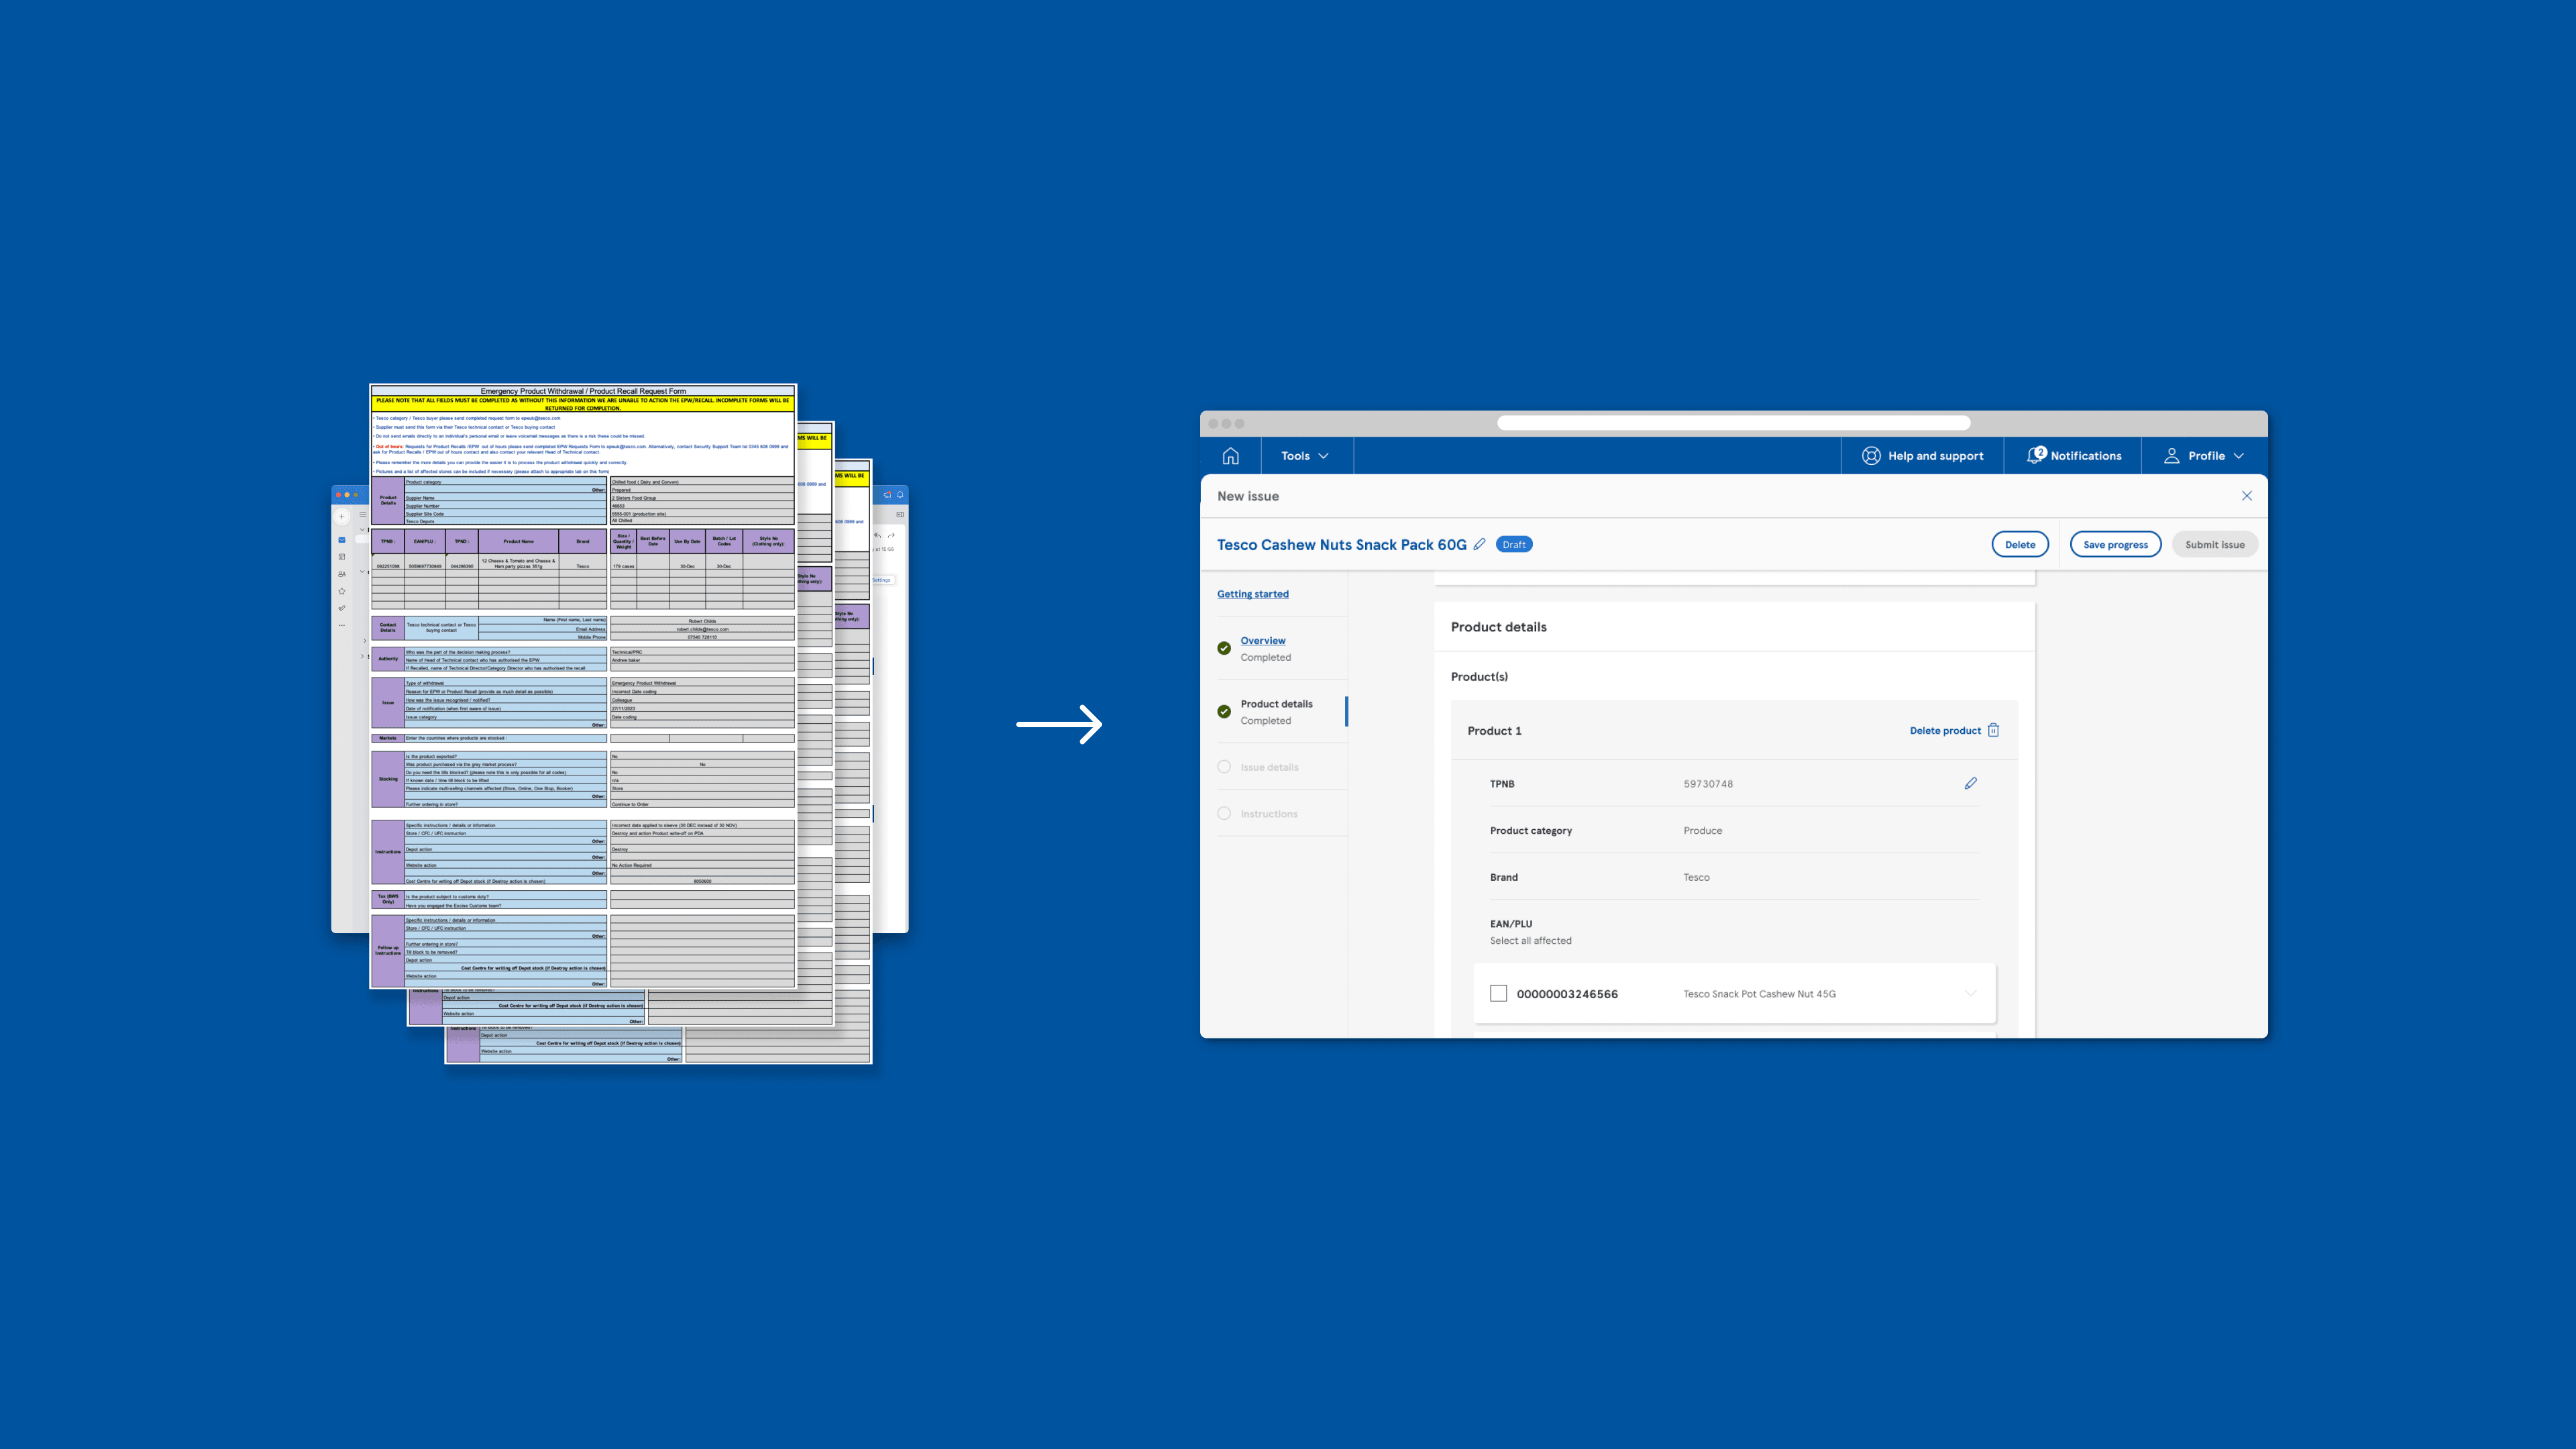Edit issue title with pencil icon
The height and width of the screenshot is (1449, 2576).
1480,544
